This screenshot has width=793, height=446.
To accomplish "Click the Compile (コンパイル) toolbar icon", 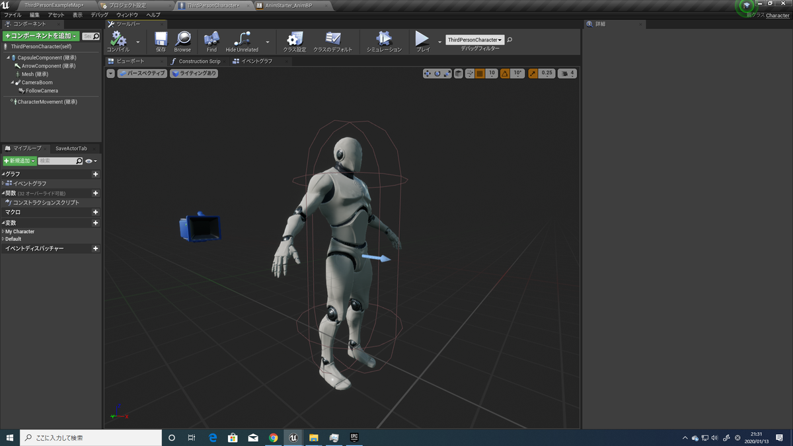I will (x=118, y=39).
